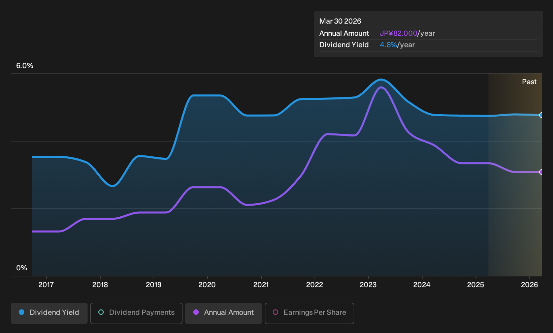Click the 2020 x-axis label
The height and width of the screenshot is (333, 553).
coord(207,285)
